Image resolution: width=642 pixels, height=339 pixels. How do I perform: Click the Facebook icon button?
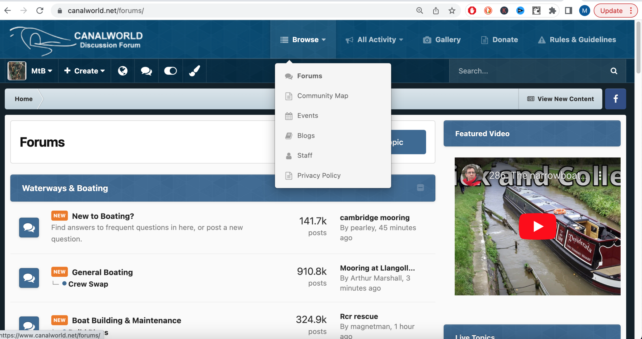click(x=615, y=99)
